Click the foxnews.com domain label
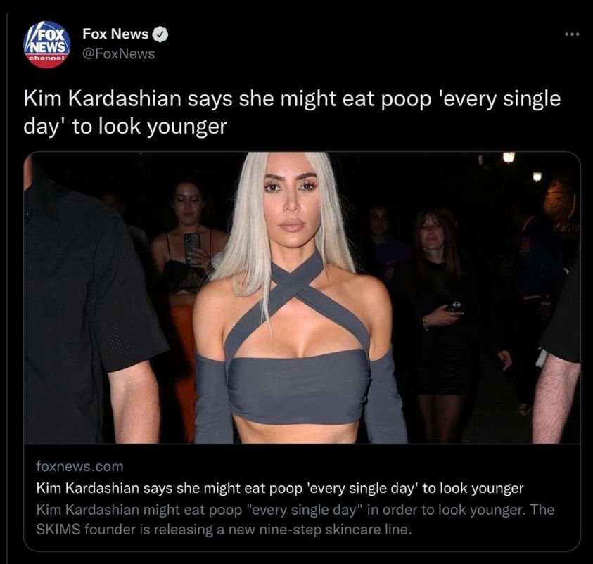The width and height of the screenshot is (593, 564). click(79, 466)
